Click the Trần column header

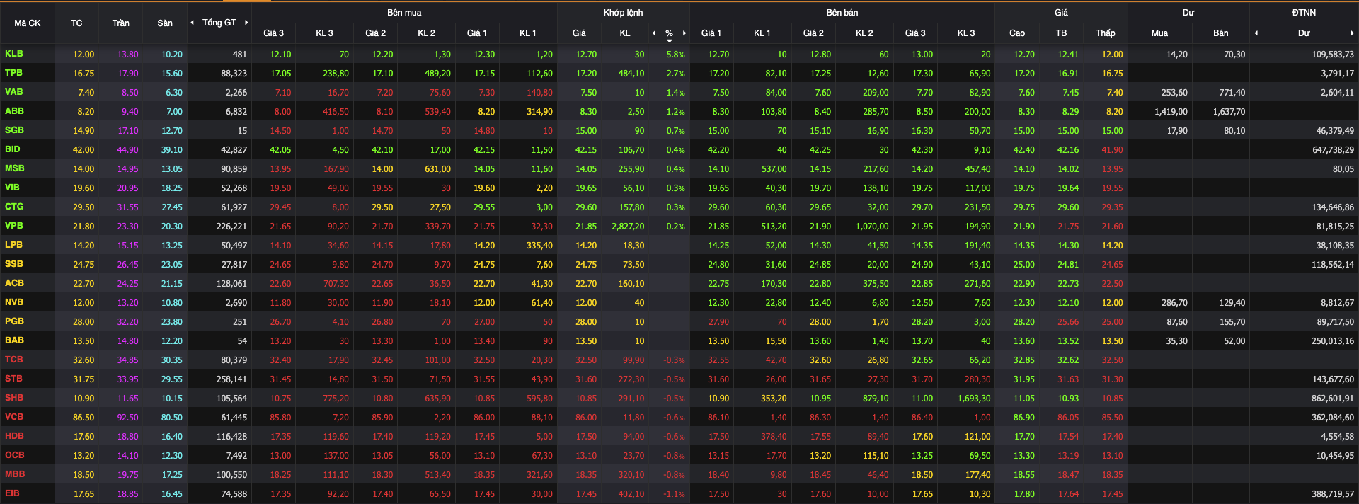(121, 23)
